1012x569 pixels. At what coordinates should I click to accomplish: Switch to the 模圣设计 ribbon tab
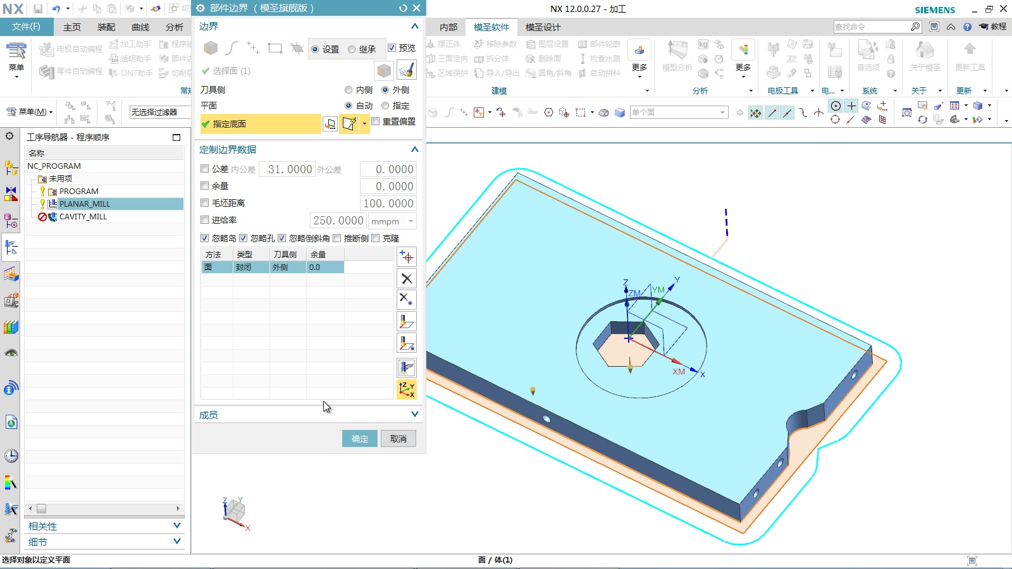543,27
